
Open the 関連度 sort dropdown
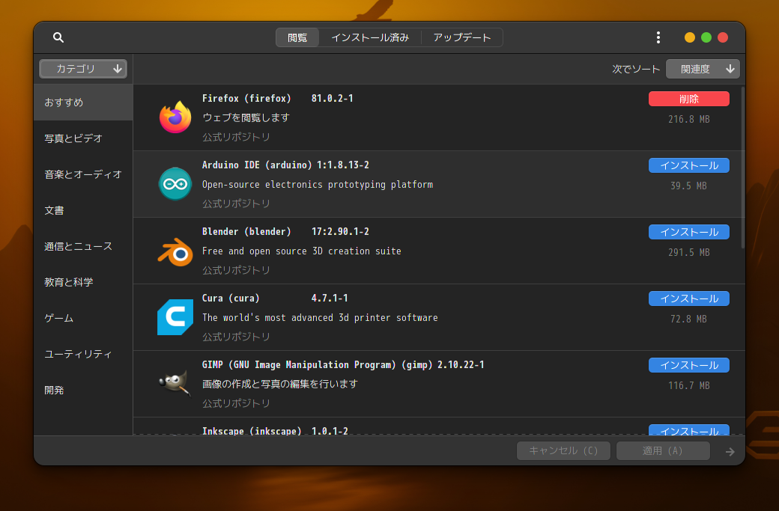[703, 69]
